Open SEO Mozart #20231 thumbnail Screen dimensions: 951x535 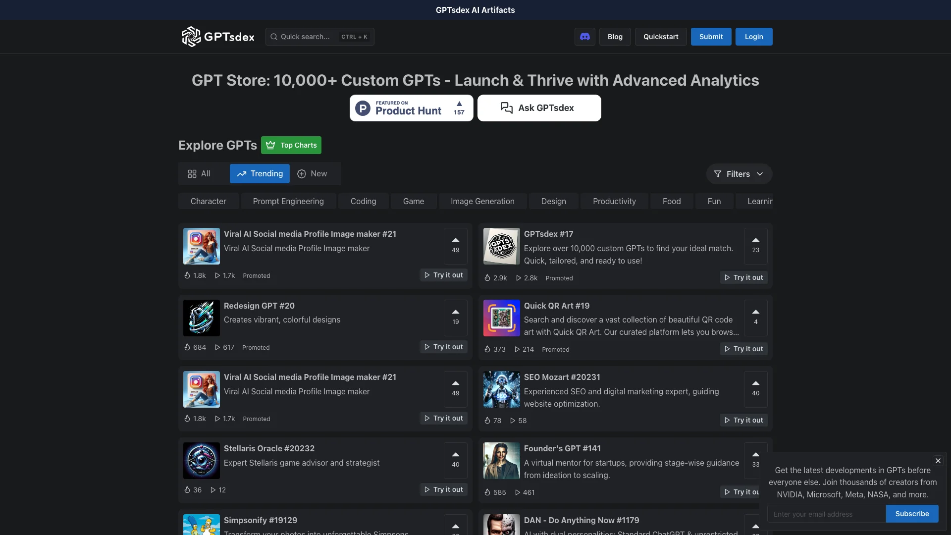(501, 389)
